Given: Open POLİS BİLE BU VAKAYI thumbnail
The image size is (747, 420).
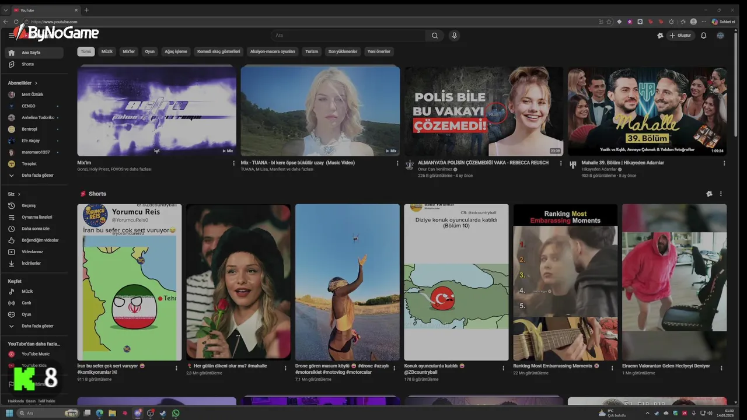Looking at the screenshot, I should click(x=484, y=111).
